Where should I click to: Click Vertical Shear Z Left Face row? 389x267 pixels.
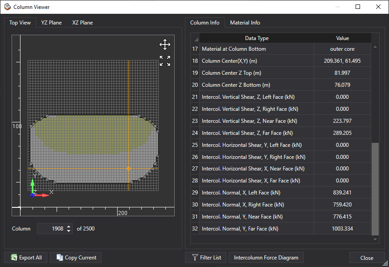(x=281, y=97)
